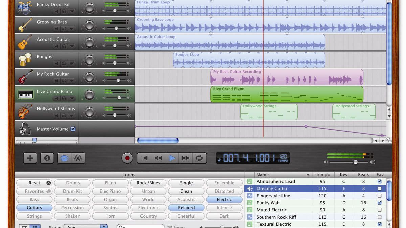Sort loops by the Beats column

point(363,175)
